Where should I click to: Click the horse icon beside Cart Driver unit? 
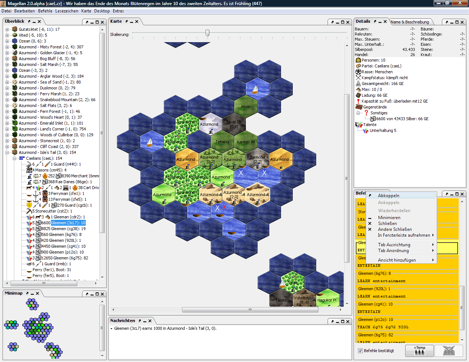[29, 188]
